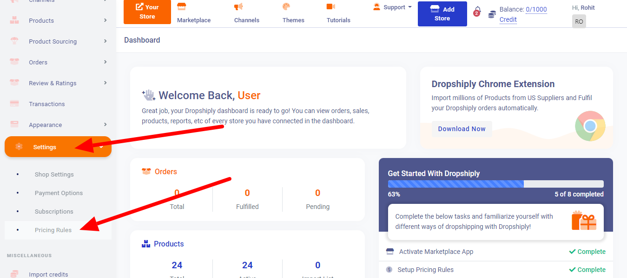Click the Product Sourcing sidebar icon
Viewport: 627px width, 278px height.
(x=14, y=41)
